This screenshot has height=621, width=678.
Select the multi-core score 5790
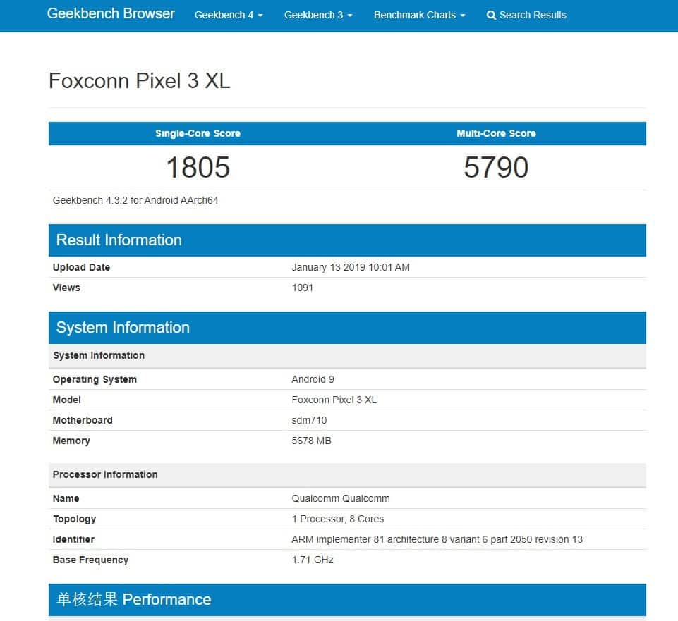pyautogui.click(x=497, y=167)
